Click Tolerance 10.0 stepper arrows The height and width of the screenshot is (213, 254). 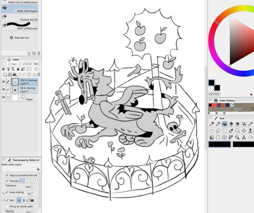32,187
